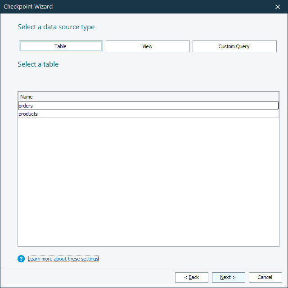Image resolution: width=288 pixels, height=288 pixels.
Task: Switch data source type to View
Action: [148, 46]
